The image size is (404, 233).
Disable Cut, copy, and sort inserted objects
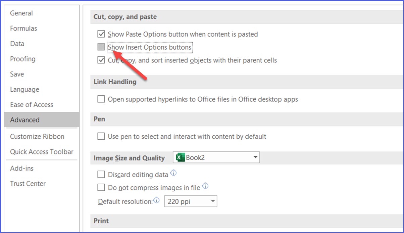[x=101, y=60]
